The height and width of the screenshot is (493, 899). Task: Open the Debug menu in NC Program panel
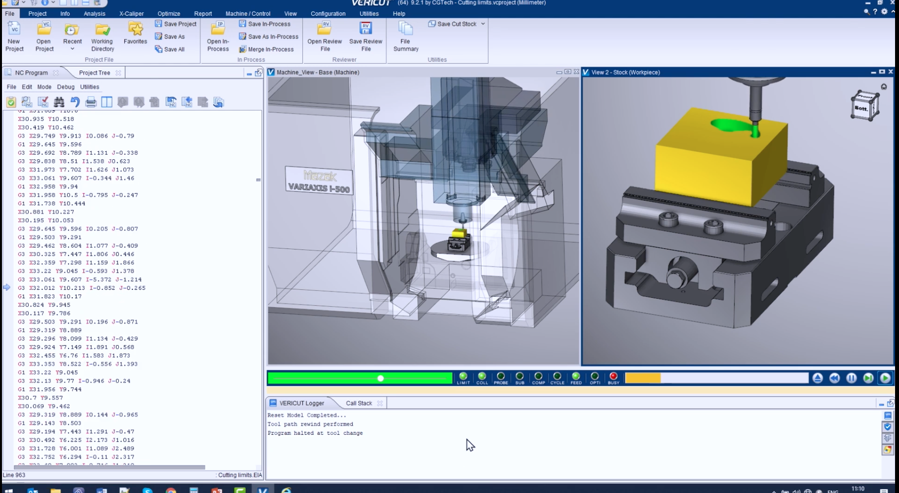pyautogui.click(x=66, y=87)
